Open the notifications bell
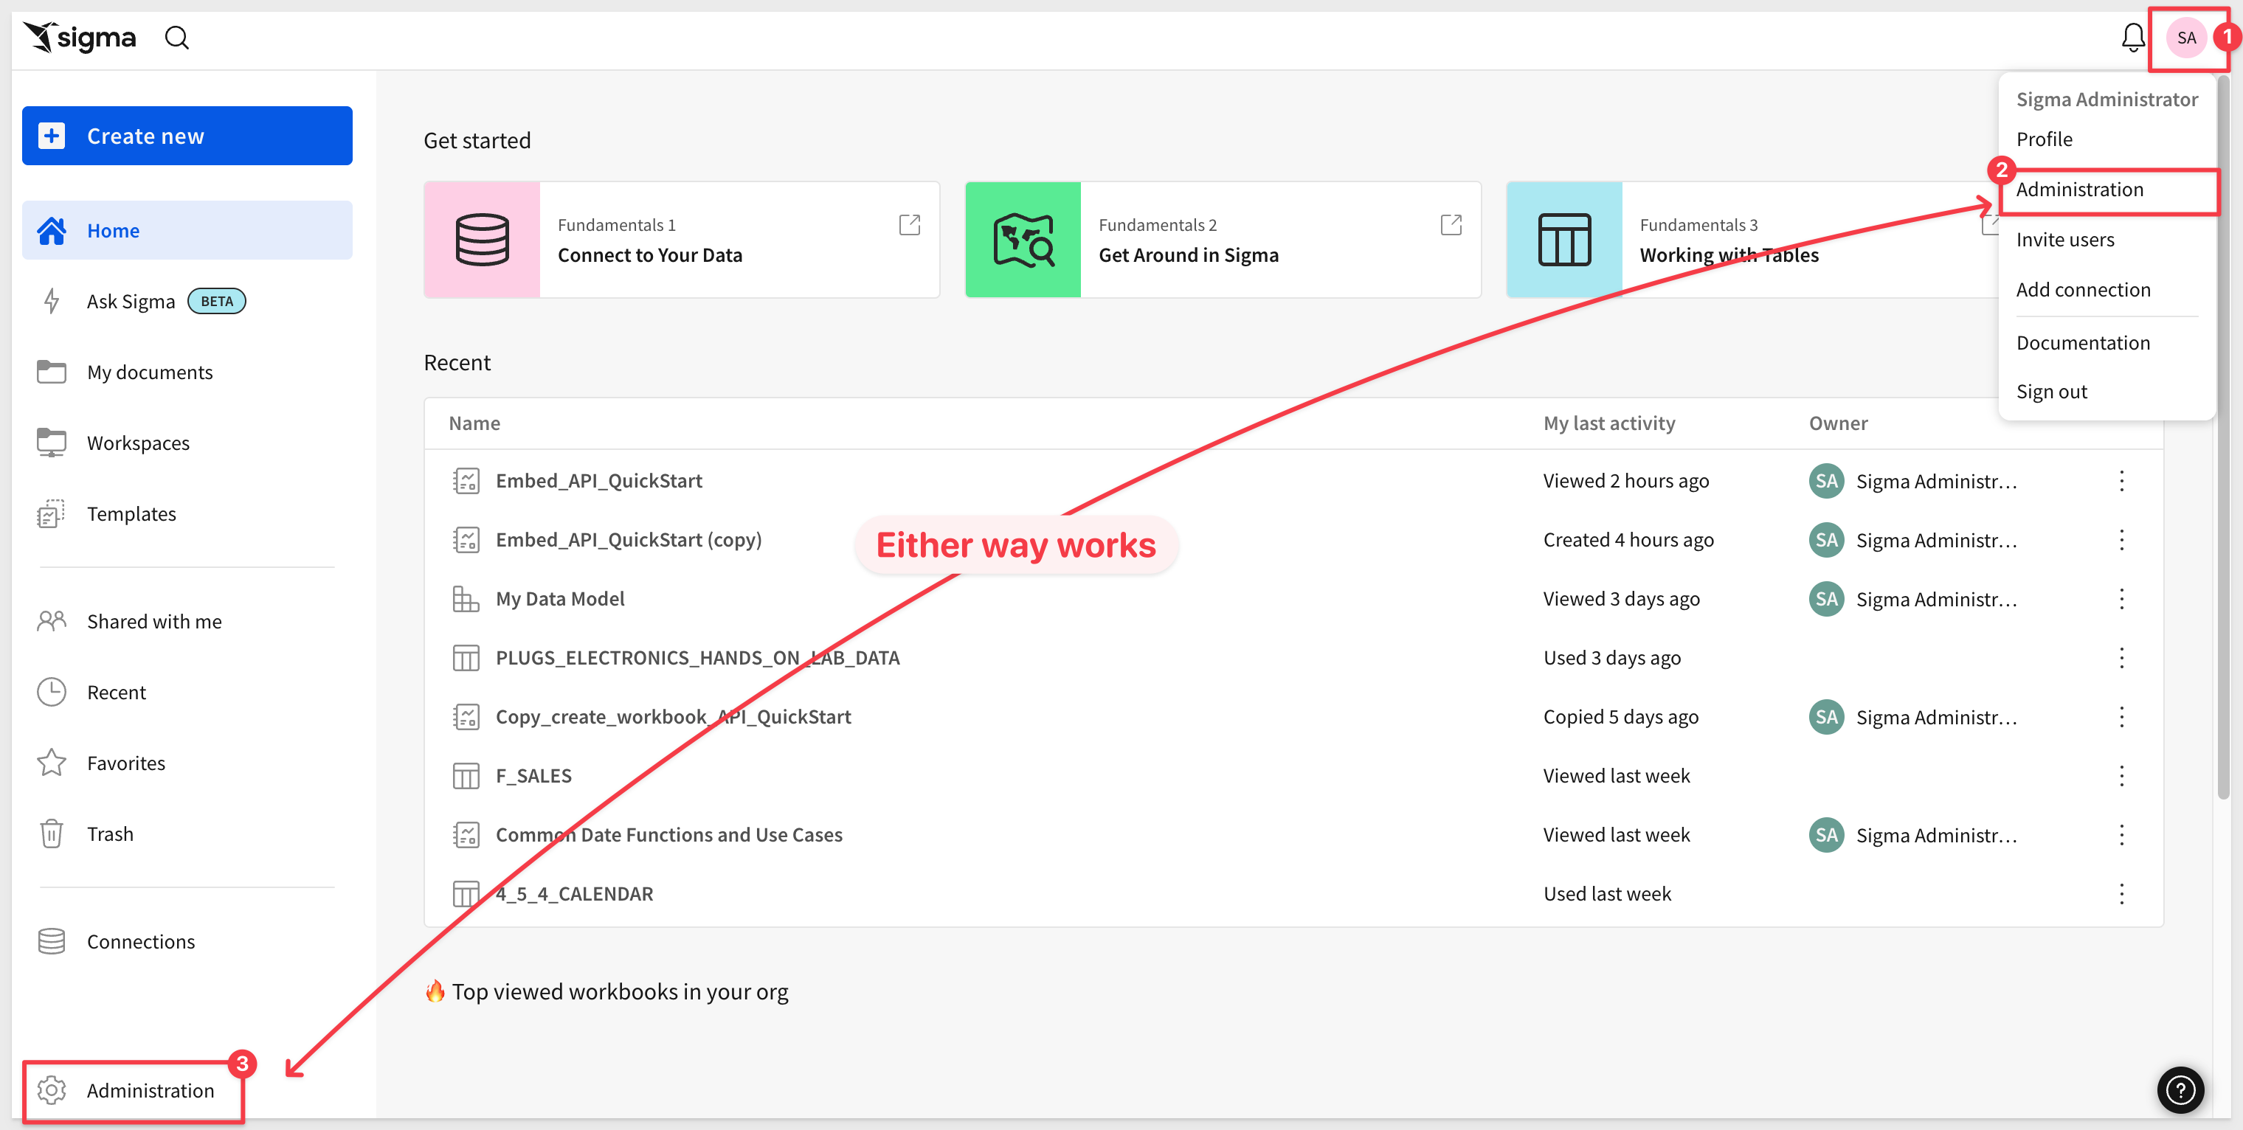This screenshot has height=1130, width=2243. pos(2132,38)
